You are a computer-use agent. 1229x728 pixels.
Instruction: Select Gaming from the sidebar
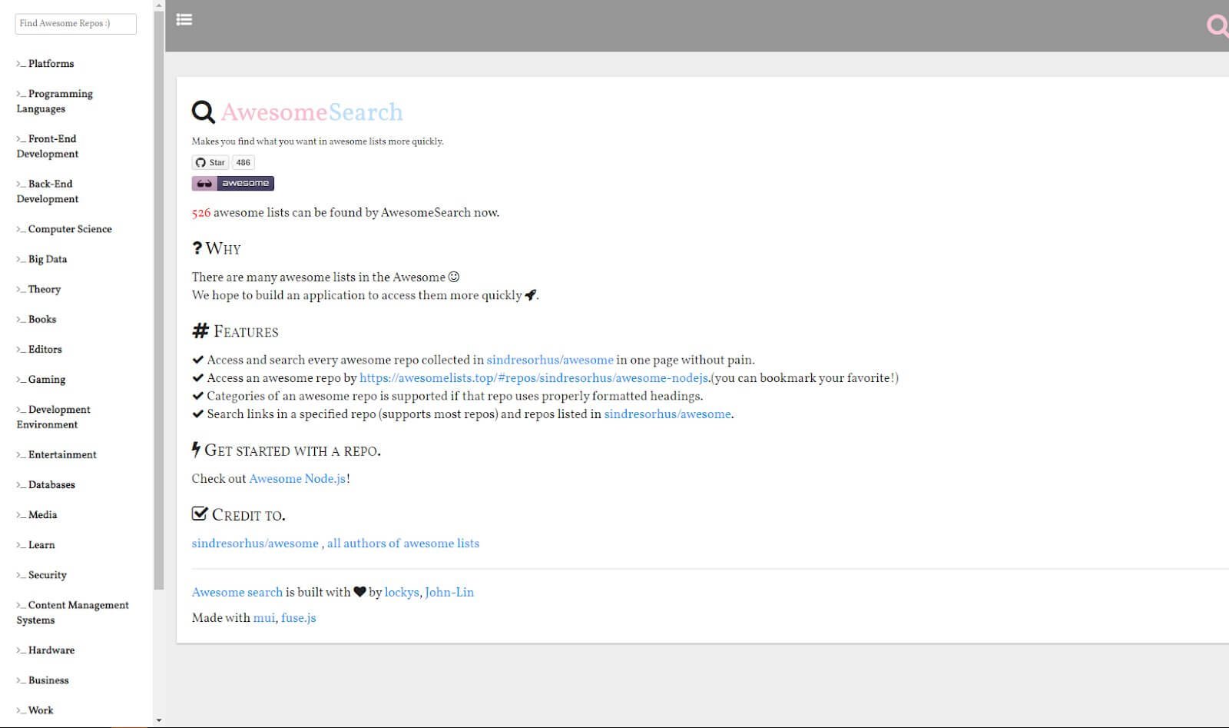click(x=41, y=380)
